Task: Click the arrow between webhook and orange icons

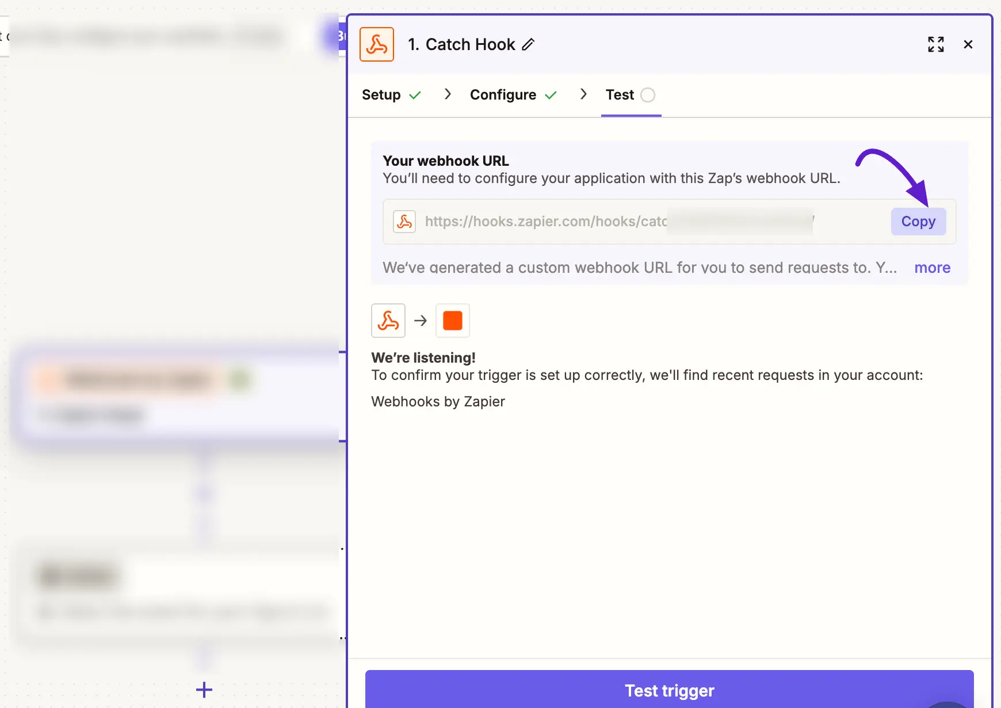Action: pos(421,321)
